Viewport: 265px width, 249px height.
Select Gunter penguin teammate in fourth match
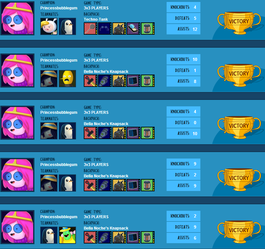68,183
